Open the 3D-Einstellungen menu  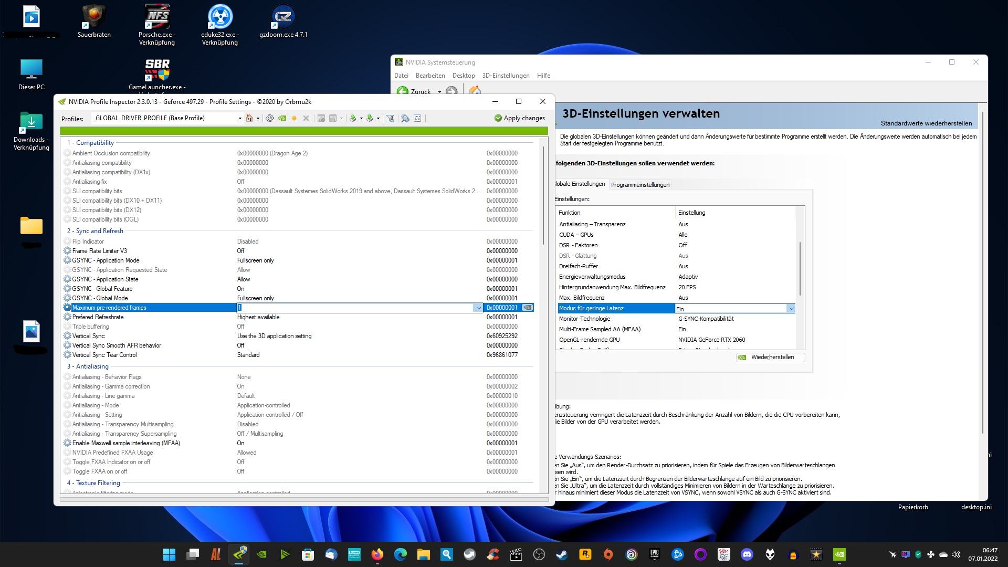506,76
